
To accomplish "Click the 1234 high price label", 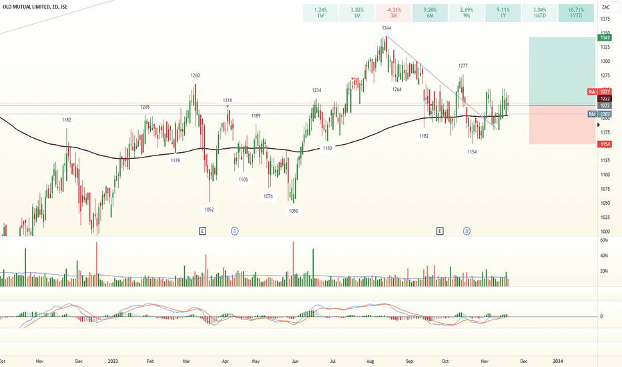I will [316, 90].
